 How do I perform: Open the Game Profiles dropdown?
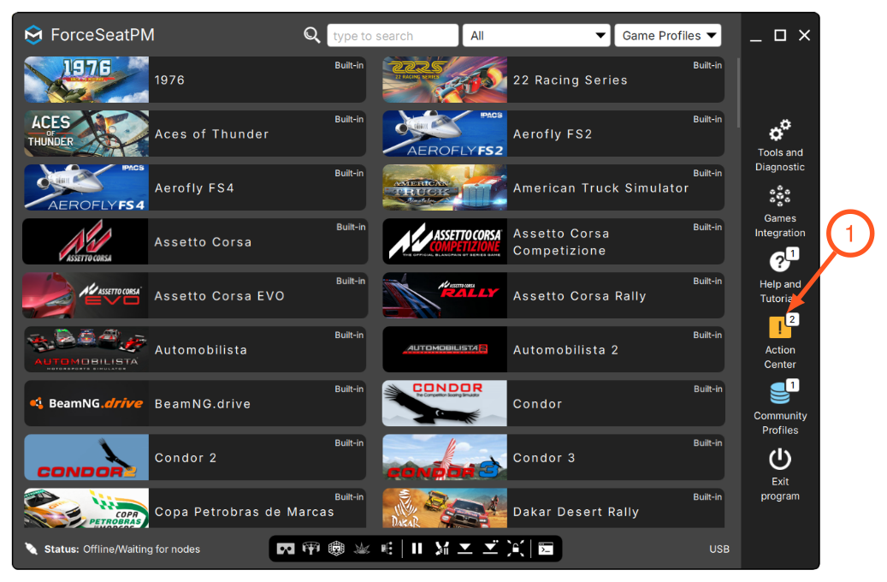coord(668,36)
